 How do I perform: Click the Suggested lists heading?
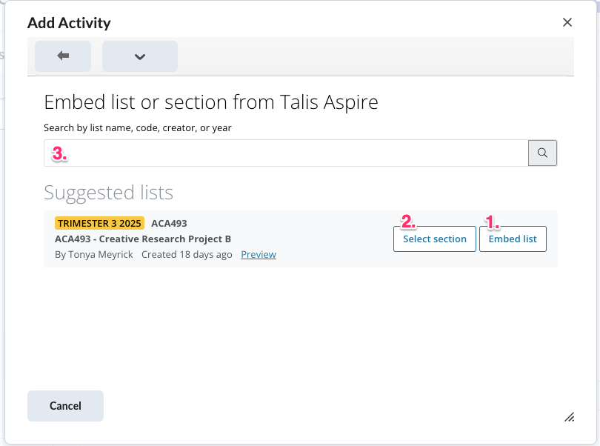[108, 193]
